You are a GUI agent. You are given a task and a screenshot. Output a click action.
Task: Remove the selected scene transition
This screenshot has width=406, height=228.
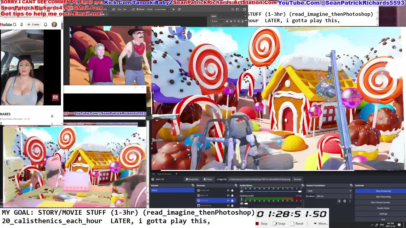(345, 201)
